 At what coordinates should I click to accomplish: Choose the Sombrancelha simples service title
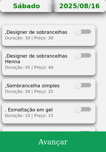pos(32,86)
